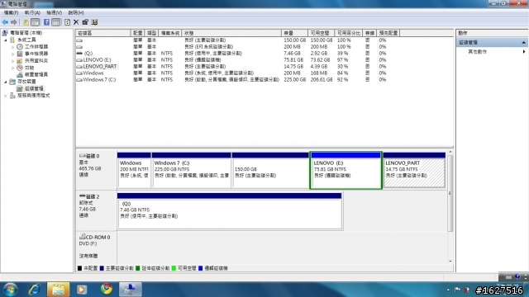Select 事件檢視器 in the tree
Viewport: 529px width, 297px height.
(x=36, y=54)
